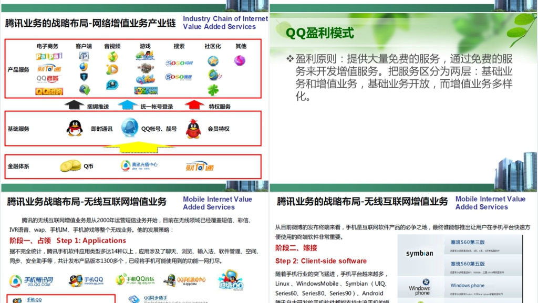Click the QQ penguin next to 即时通讯
This screenshot has width=538, height=303.
click(75, 129)
